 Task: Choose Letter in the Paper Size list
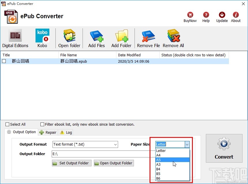click(x=172, y=150)
